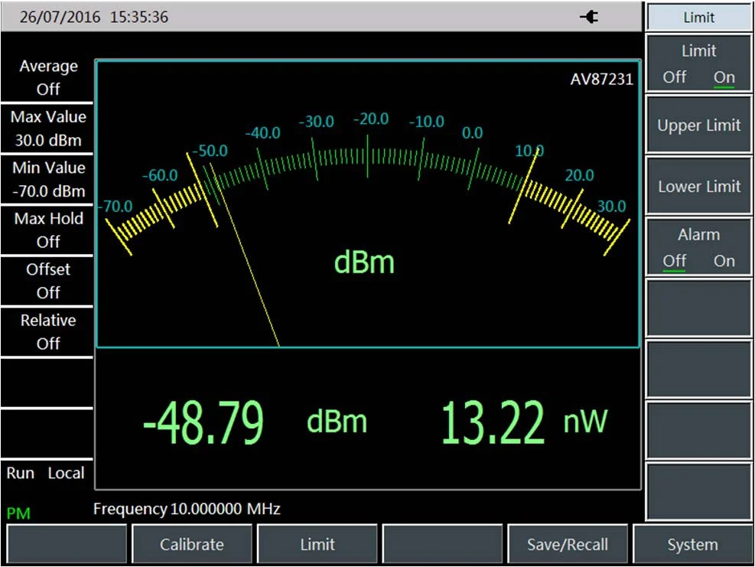Enable Alarm by selecting On
This screenshot has width=755, height=567.
(x=724, y=261)
